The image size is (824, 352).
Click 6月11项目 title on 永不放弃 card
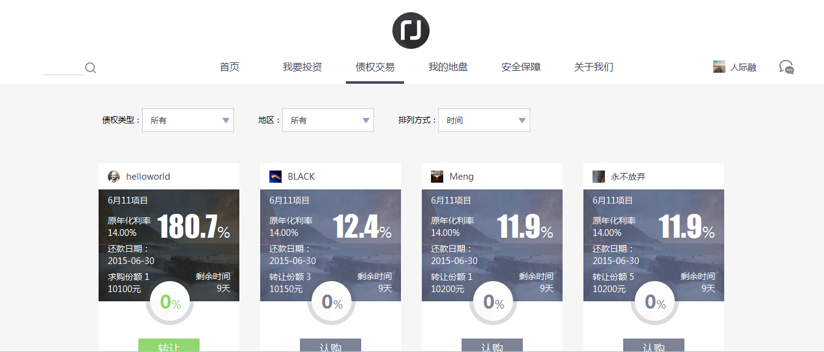tap(613, 200)
